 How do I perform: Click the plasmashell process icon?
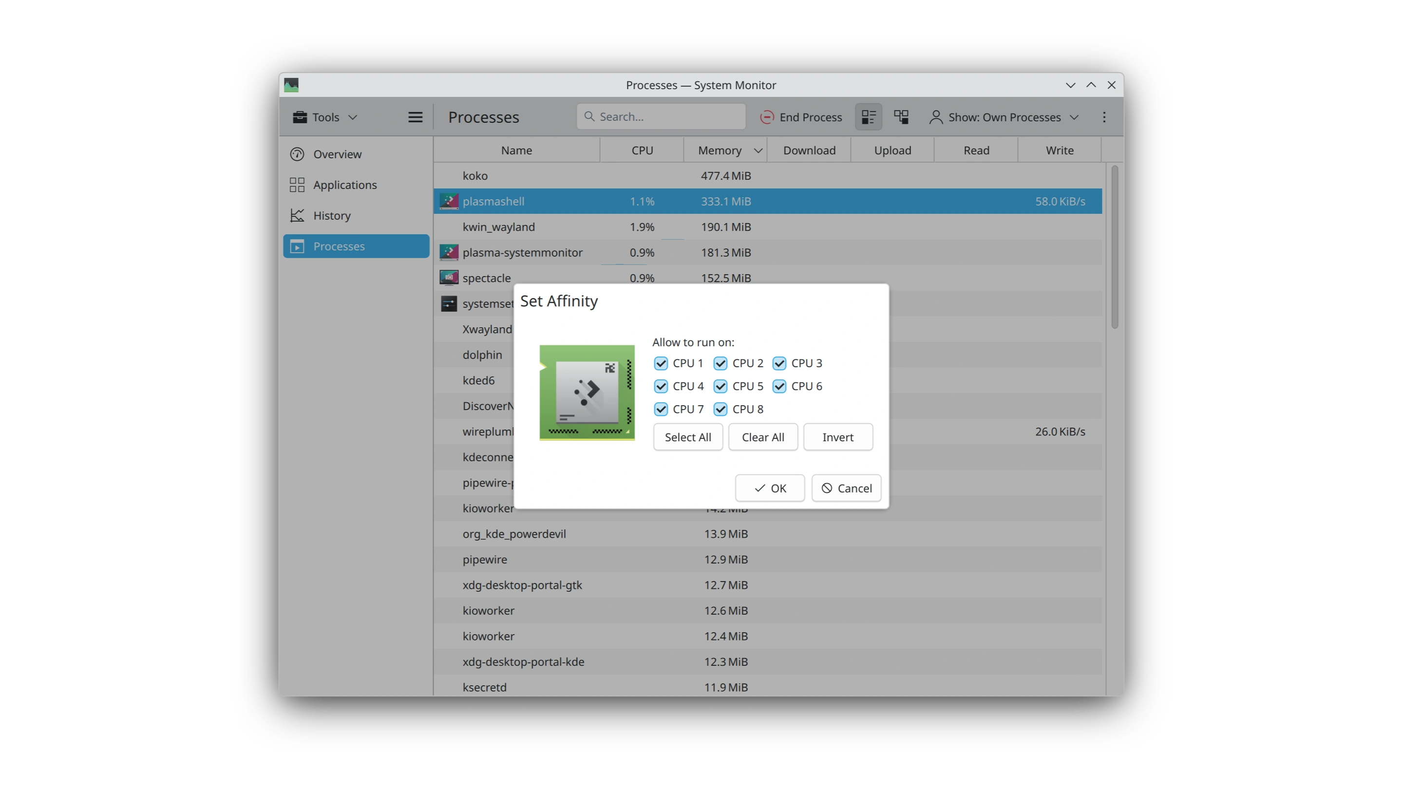[449, 202]
